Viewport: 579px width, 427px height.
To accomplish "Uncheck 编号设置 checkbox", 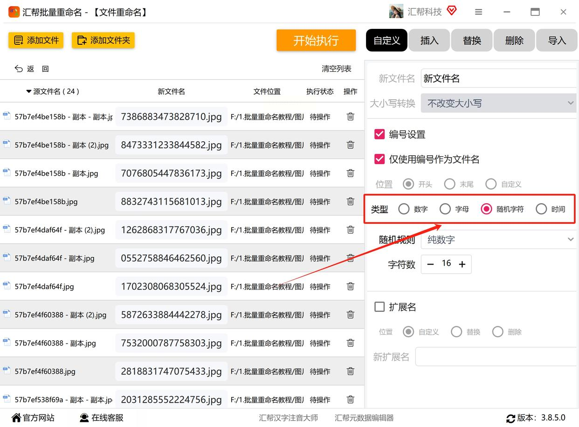I will tap(379, 134).
